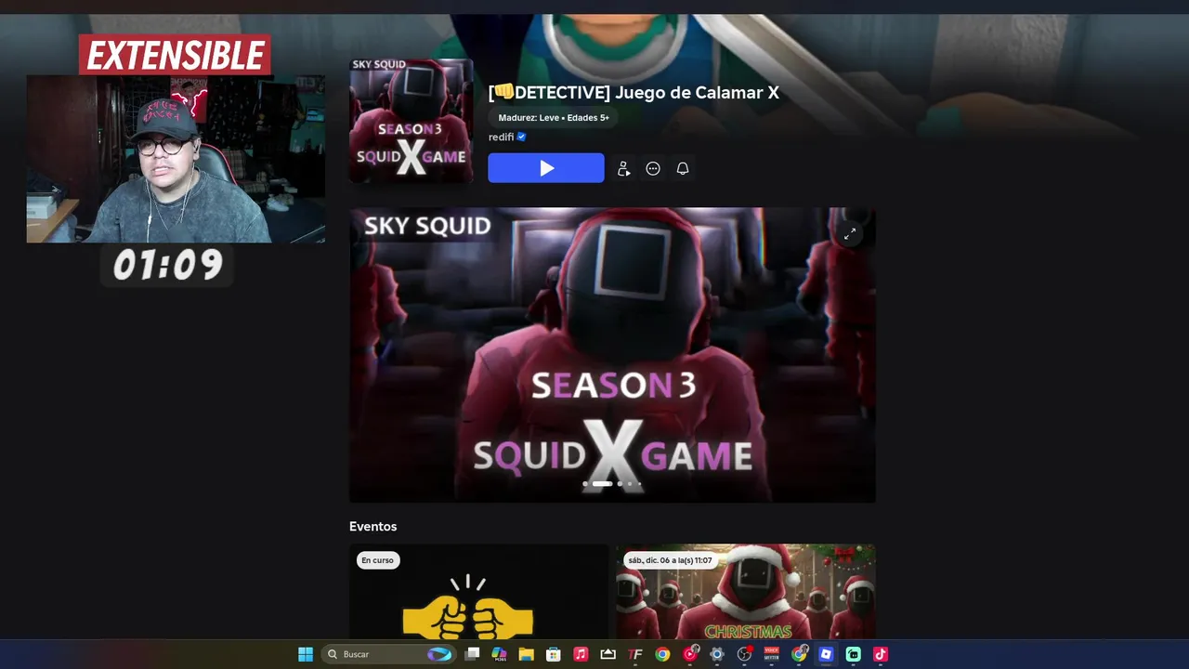Open the three-dots more options menu

653,168
